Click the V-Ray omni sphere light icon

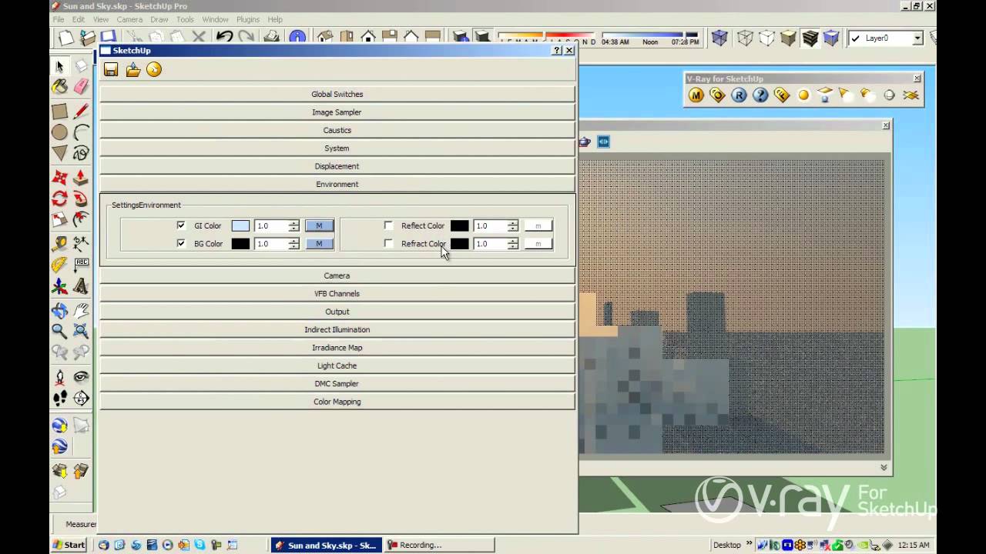[x=803, y=95]
